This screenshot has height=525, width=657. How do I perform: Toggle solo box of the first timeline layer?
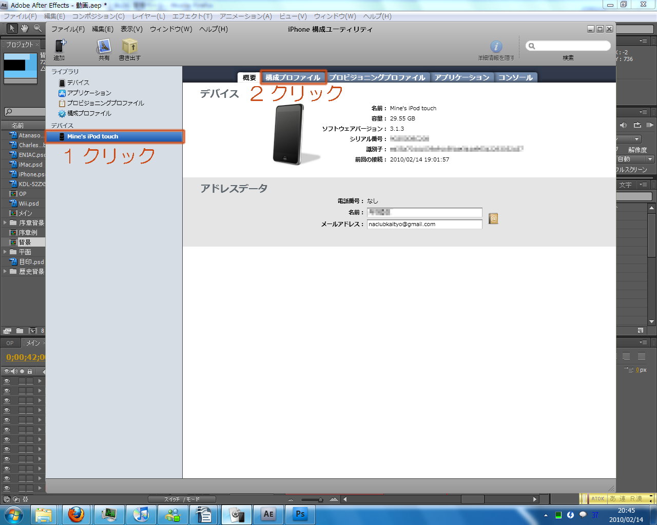click(22, 381)
